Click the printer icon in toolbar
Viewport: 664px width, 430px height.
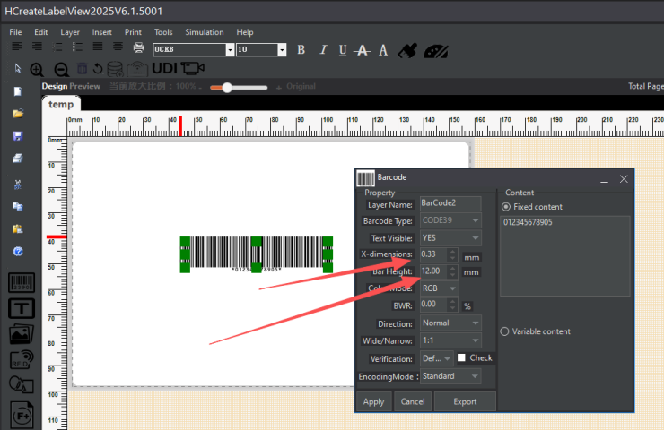tap(139, 47)
